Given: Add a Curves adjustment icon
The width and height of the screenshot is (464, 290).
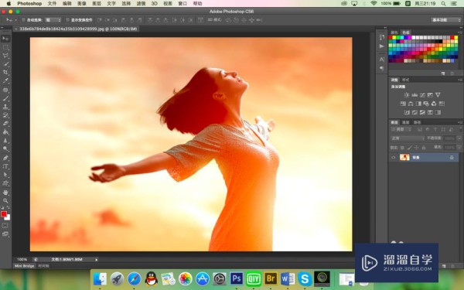Looking at the screenshot, I should tap(422, 95).
